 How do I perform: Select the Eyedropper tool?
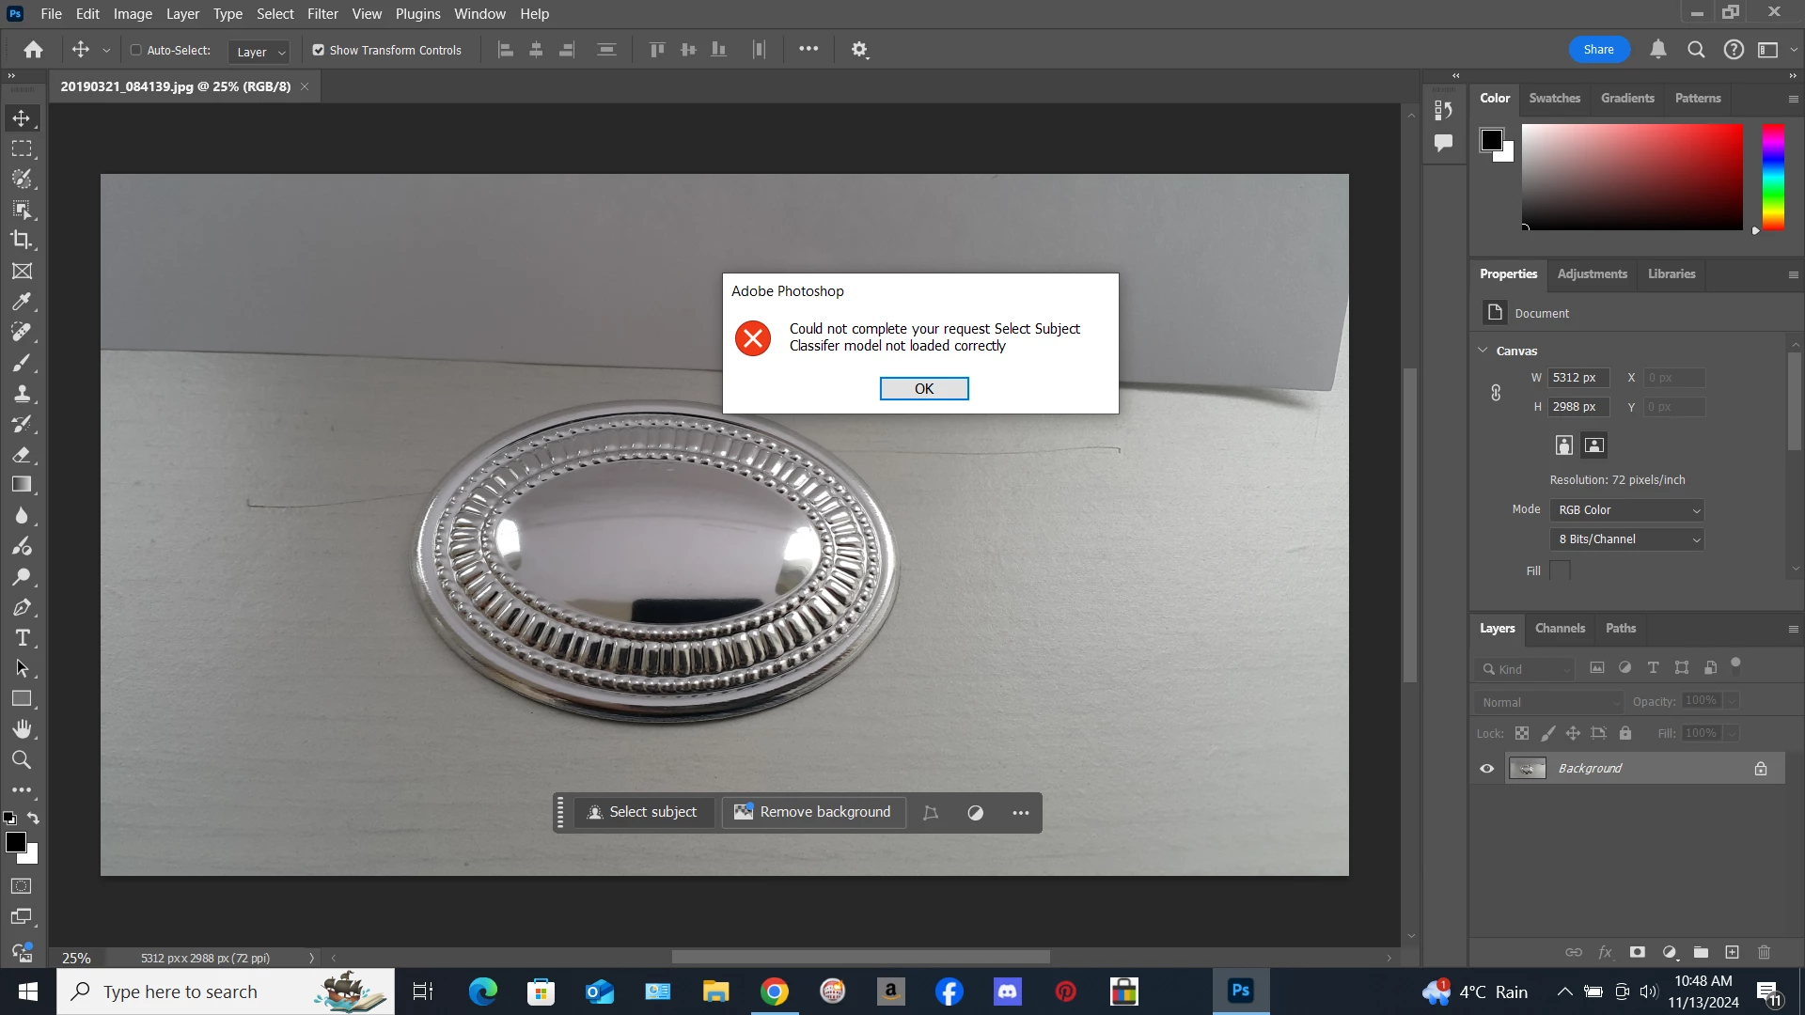point(22,302)
